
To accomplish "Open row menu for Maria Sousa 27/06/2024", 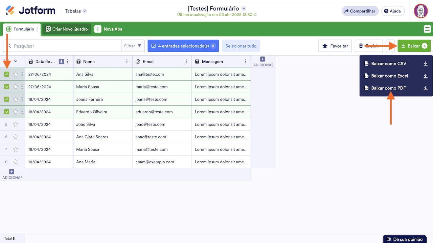I will [x=22, y=87].
